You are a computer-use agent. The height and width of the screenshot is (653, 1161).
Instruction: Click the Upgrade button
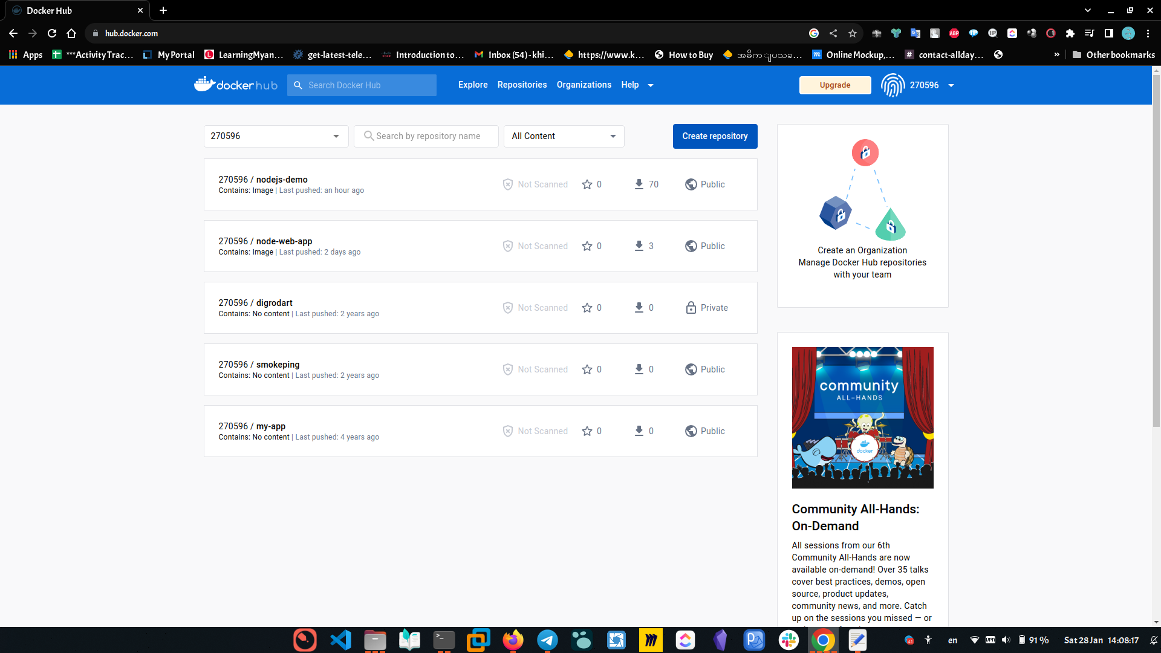[835, 85]
